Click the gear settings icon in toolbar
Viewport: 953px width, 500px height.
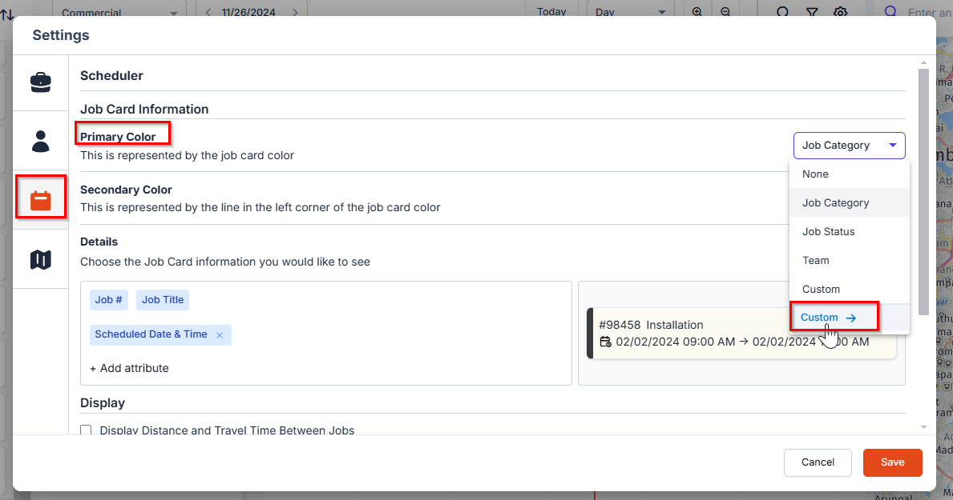coord(841,11)
